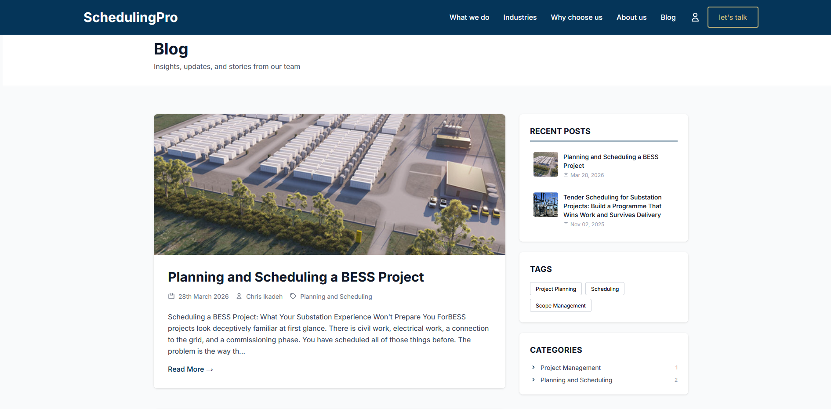This screenshot has width=831, height=409.
Task: Expand the Planning and Scheduling category chevron
Action: point(533,380)
